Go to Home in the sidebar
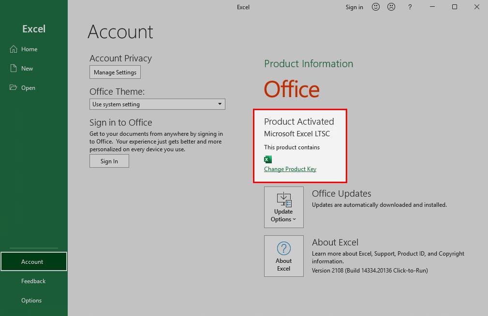 [x=29, y=49]
